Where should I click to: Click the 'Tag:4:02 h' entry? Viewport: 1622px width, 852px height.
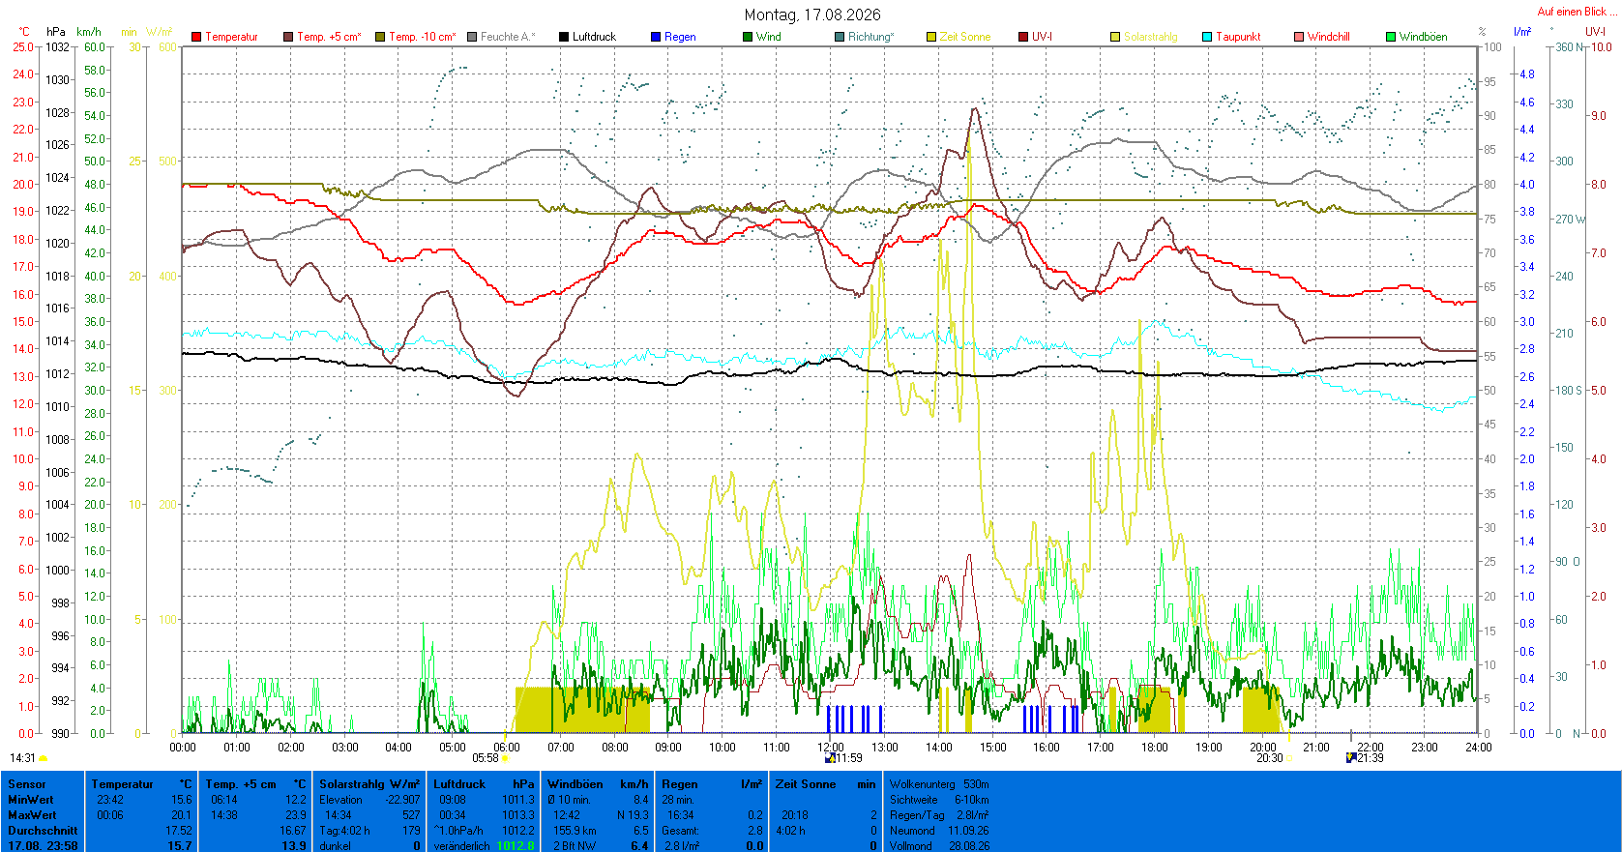click(x=344, y=831)
